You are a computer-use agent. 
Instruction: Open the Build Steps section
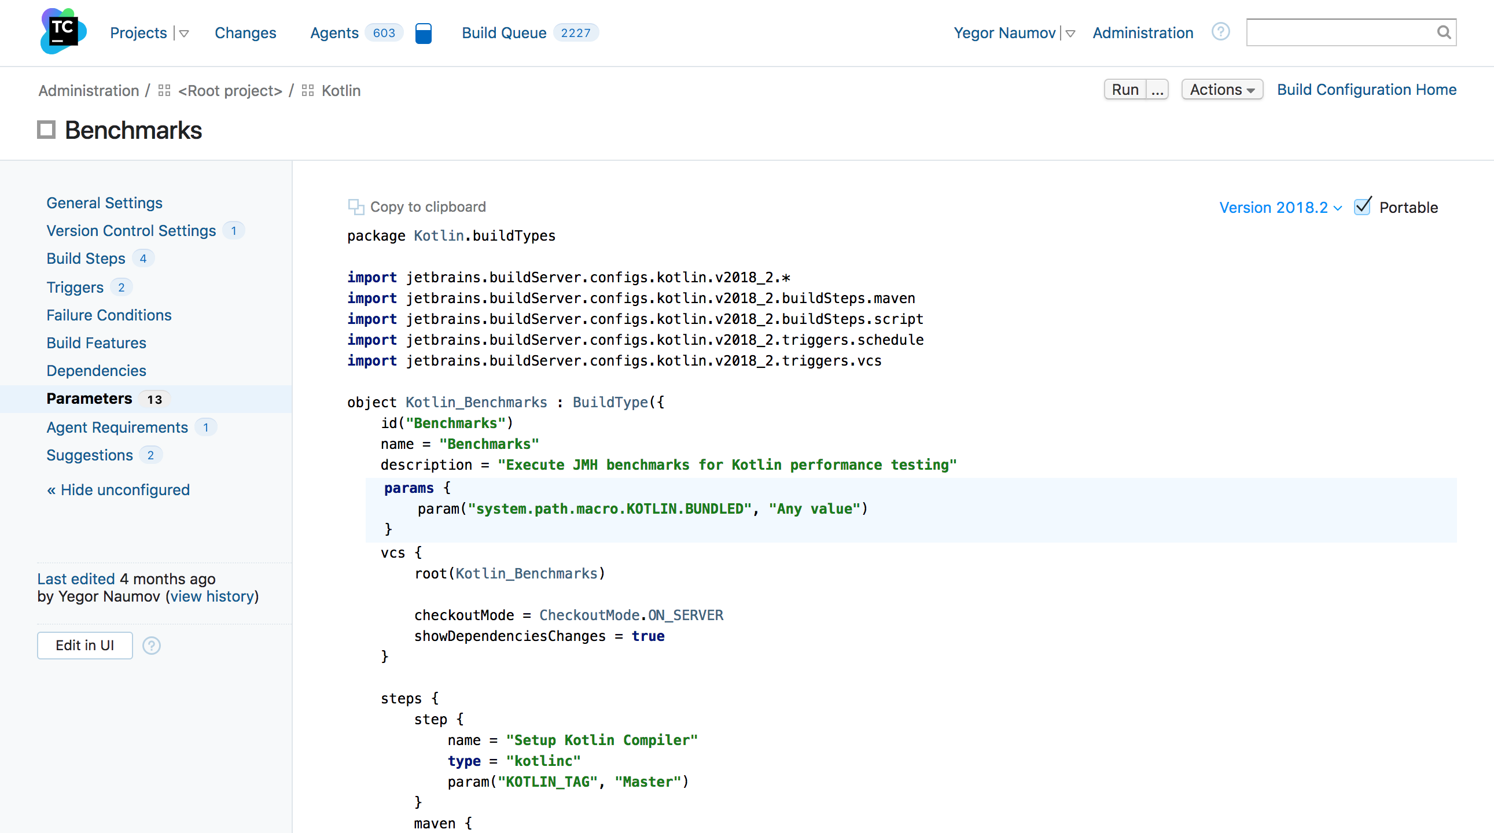[85, 259]
